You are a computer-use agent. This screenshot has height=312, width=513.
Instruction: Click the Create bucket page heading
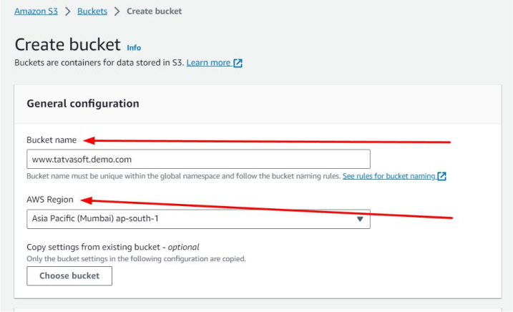67,44
